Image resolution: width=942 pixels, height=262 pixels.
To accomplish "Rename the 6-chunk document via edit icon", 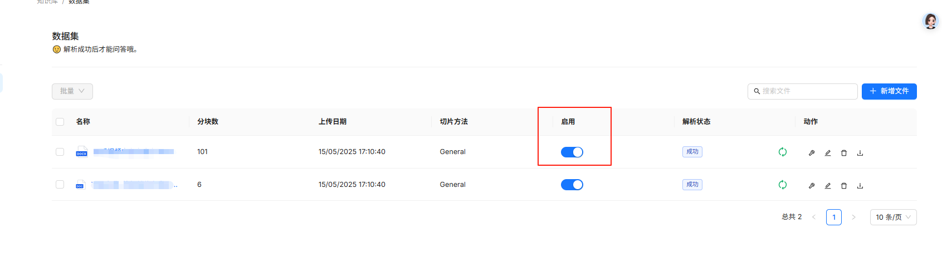I will tap(828, 185).
